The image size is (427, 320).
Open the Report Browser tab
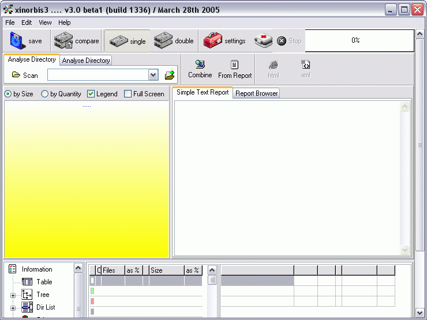click(256, 93)
